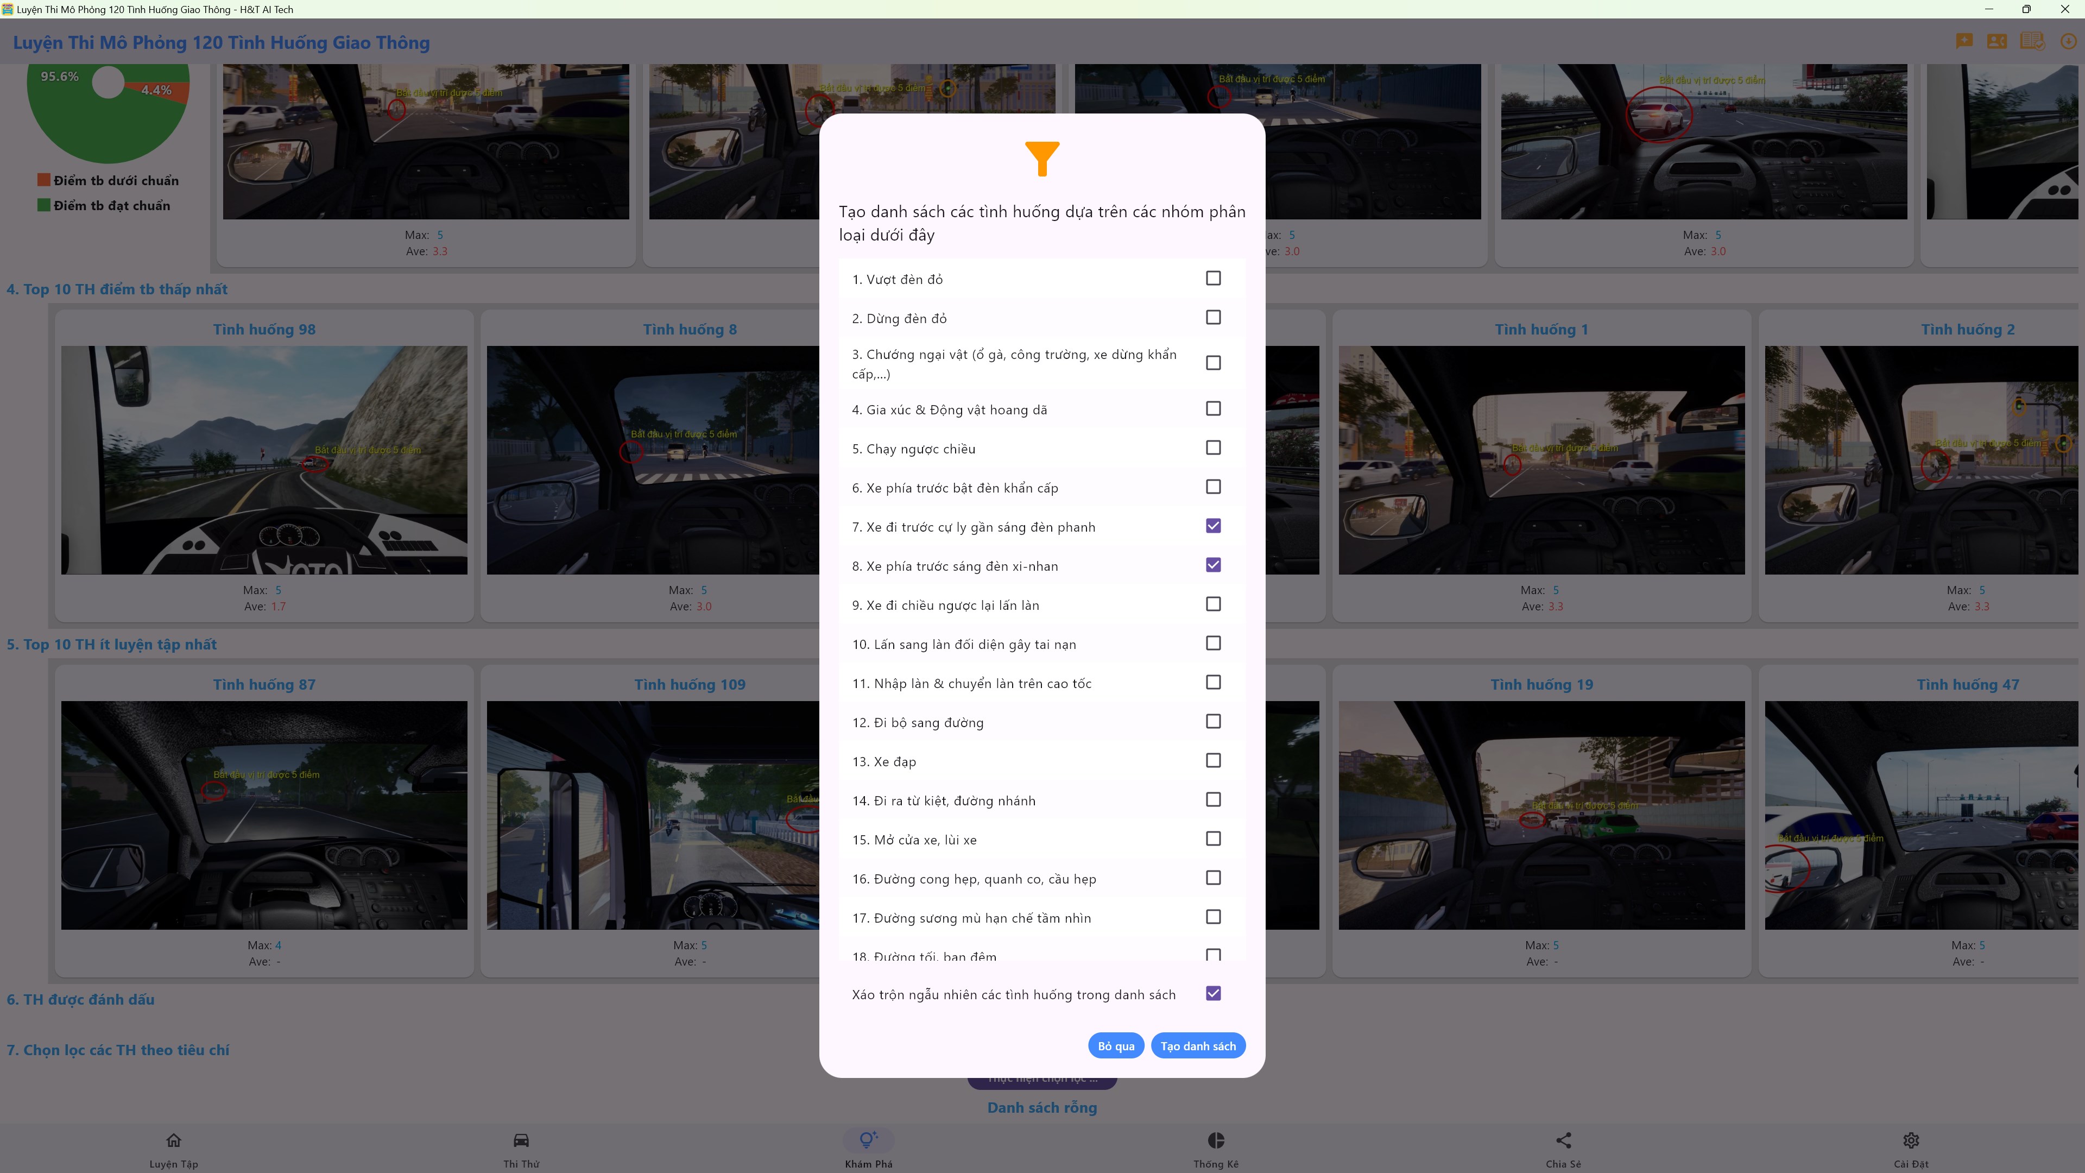Image resolution: width=2085 pixels, height=1173 pixels.
Task: Tick '17. Đường sương mù hạn chế tầm nhìn'
Action: click(x=1214, y=917)
